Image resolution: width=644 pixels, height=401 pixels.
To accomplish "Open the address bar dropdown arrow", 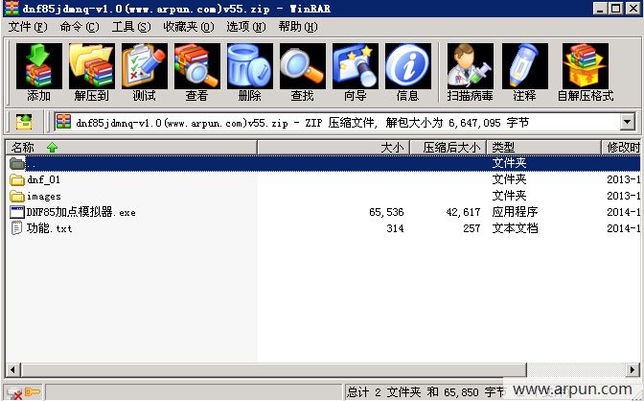I will pos(627,122).
